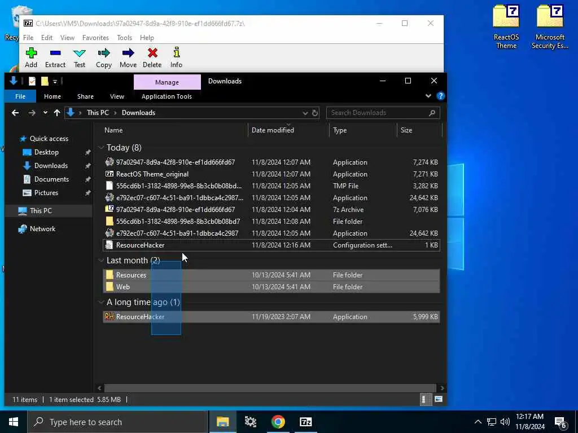Open recent locations dropdown arrow
Screen dimensions: 578x433
coord(45,113)
